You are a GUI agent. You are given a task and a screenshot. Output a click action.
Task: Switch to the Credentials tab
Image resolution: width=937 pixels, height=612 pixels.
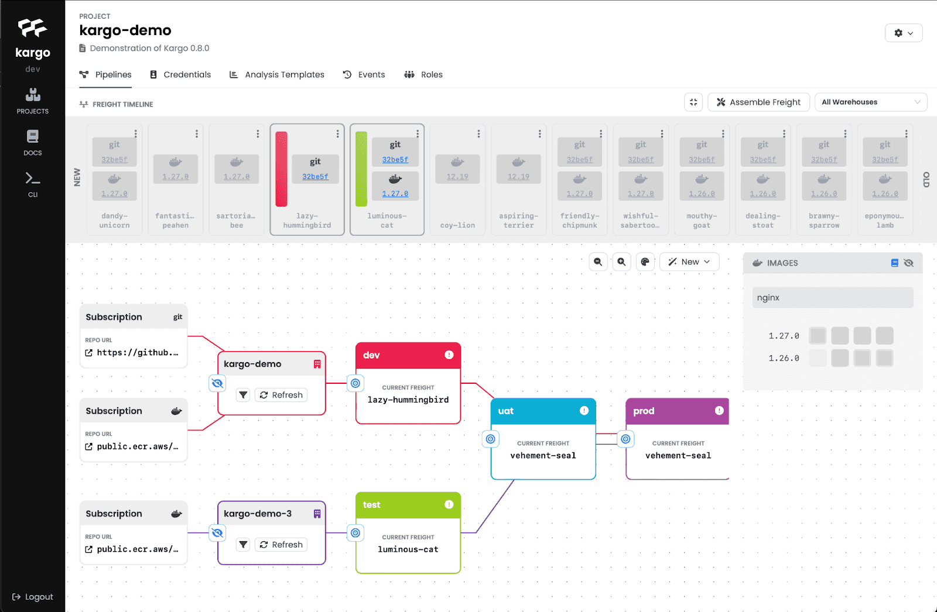(180, 74)
